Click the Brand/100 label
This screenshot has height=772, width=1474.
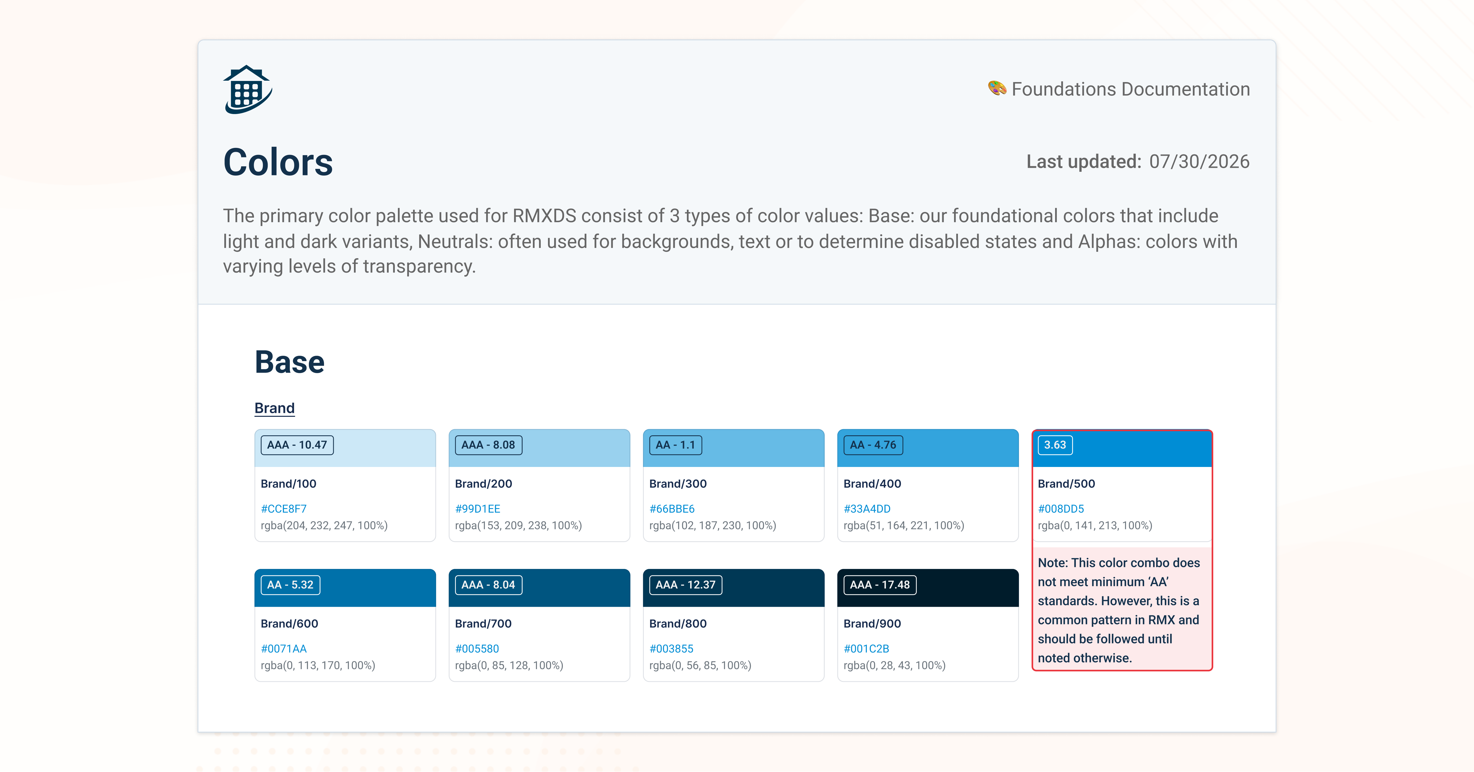pyautogui.click(x=288, y=483)
